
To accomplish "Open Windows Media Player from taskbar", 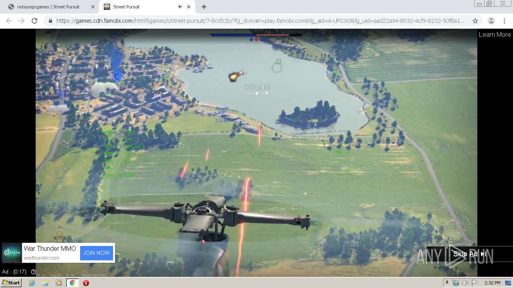I will coord(59,283).
